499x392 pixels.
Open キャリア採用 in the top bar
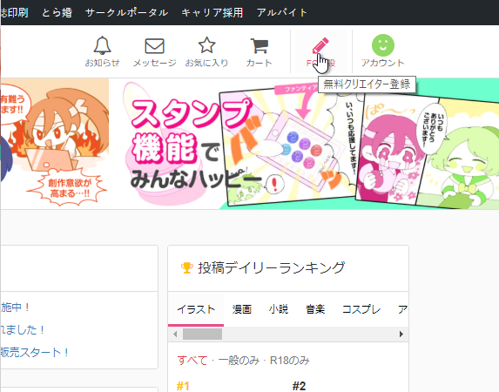click(212, 12)
